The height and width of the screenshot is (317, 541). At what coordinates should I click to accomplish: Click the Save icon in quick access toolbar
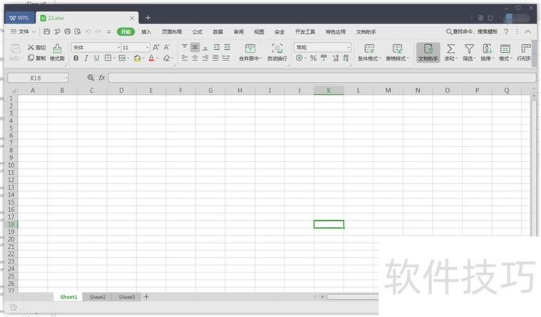click(46, 32)
